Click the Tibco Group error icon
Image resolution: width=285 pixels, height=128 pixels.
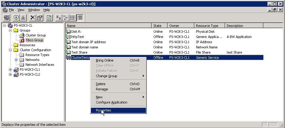22,40
